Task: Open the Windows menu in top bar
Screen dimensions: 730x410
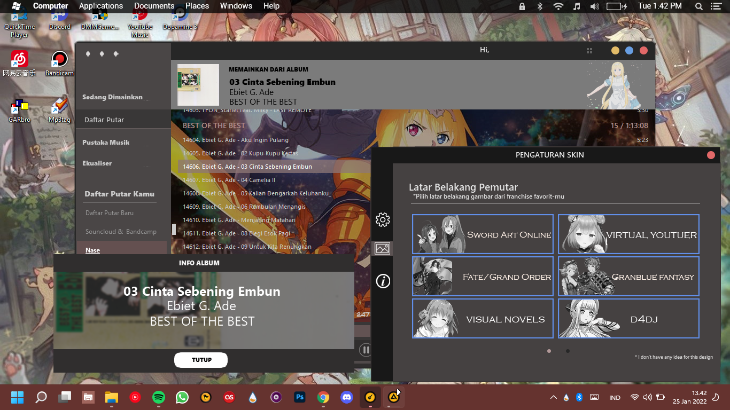Action: (x=236, y=6)
